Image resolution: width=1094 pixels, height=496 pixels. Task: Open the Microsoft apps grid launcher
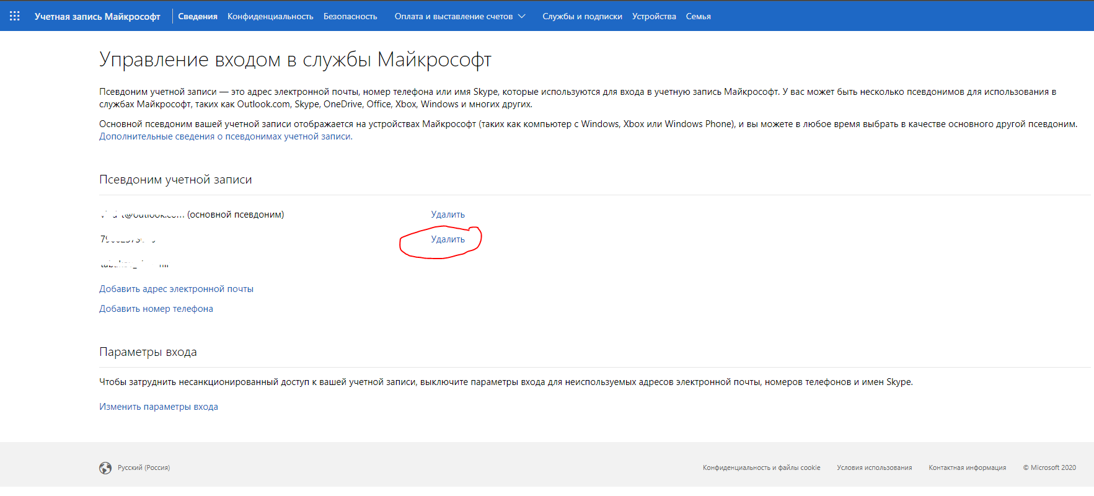pyautogui.click(x=15, y=16)
